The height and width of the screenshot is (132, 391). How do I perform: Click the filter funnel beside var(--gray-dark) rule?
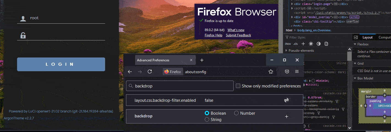(x=333, y=117)
